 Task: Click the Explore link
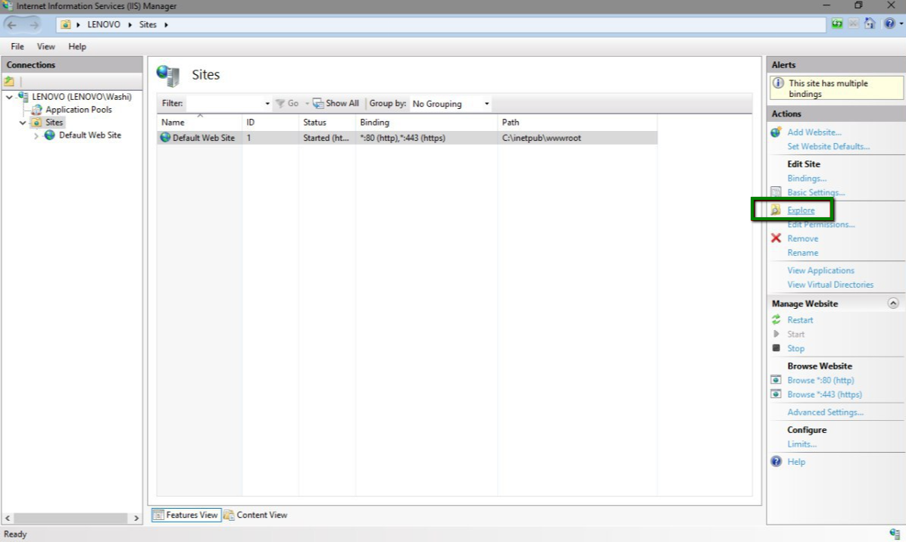tap(801, 210)
